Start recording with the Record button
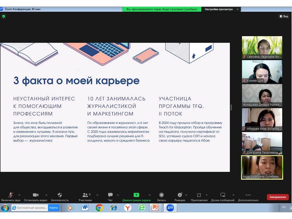Image resolution: width=292 pixels, height=219 pixels. point(162,195)
